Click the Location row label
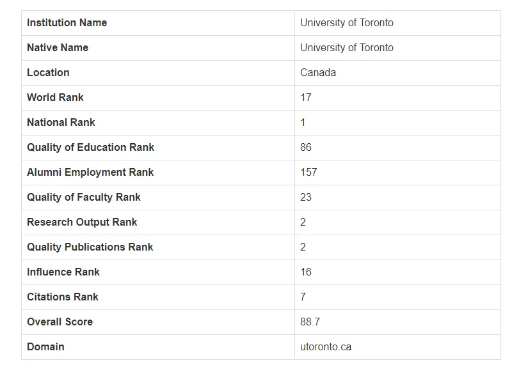Screen dimensions: 512x365 click(x=49, y=72)
